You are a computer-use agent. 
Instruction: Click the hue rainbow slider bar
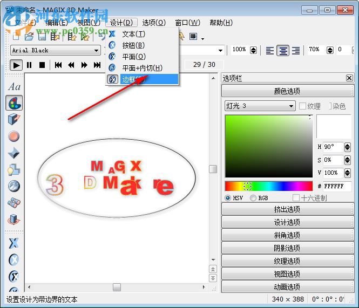pos(269,186)
